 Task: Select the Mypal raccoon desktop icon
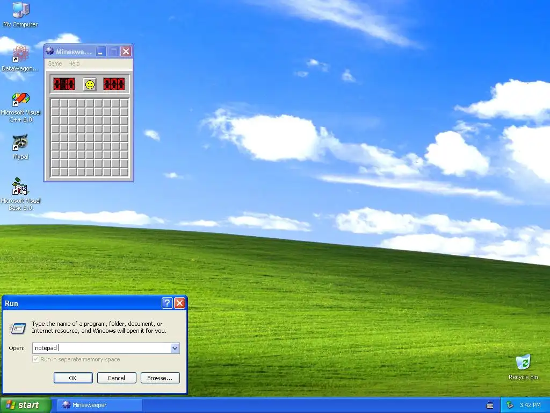(20, 147)
